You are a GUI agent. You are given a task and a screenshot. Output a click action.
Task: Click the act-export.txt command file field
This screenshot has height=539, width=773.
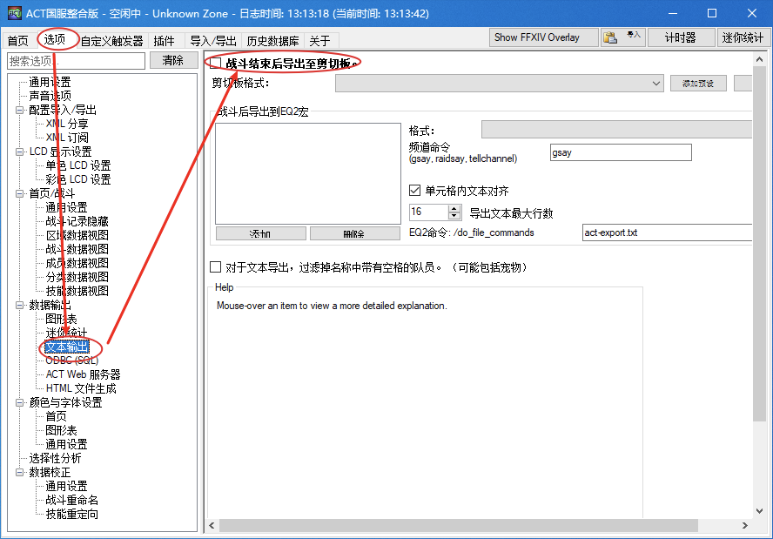click(x=667, y=232)
